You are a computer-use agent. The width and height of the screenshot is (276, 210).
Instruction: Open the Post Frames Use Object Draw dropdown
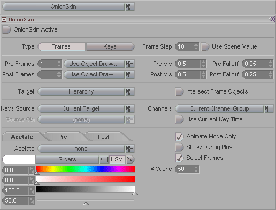(x=94, y=74)
